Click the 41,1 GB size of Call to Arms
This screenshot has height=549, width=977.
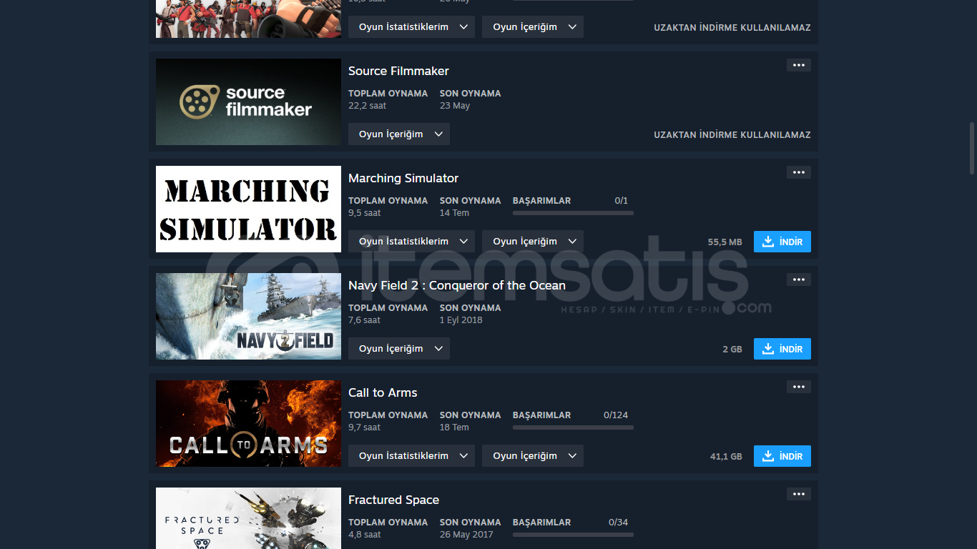tap(726, 457)
